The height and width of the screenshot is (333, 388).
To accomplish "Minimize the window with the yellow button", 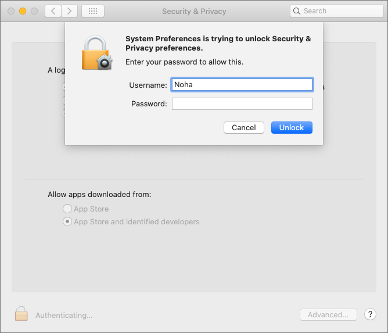I will click(23, 11).
